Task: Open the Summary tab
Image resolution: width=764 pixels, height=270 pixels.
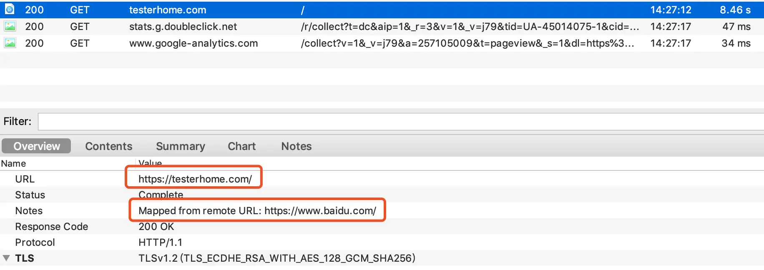Action: pyautogui.click(x=181, y=146)
